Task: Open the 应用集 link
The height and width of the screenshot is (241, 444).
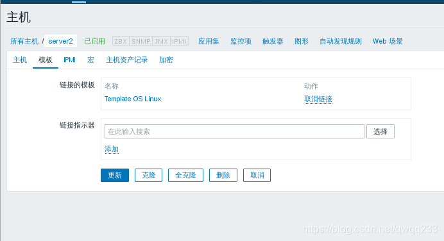Action: click(209, 41)
